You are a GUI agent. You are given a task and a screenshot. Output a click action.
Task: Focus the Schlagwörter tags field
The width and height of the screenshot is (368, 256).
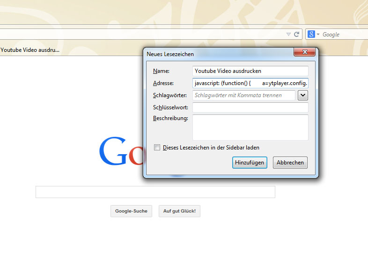(x=243, y=95)
